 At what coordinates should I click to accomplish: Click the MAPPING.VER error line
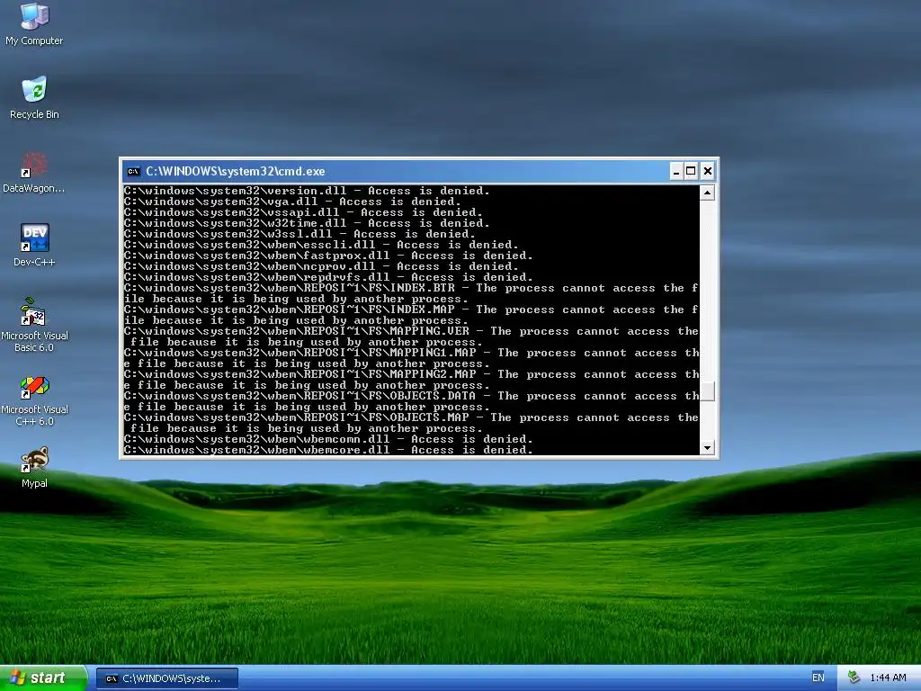[x=411, y=337]
